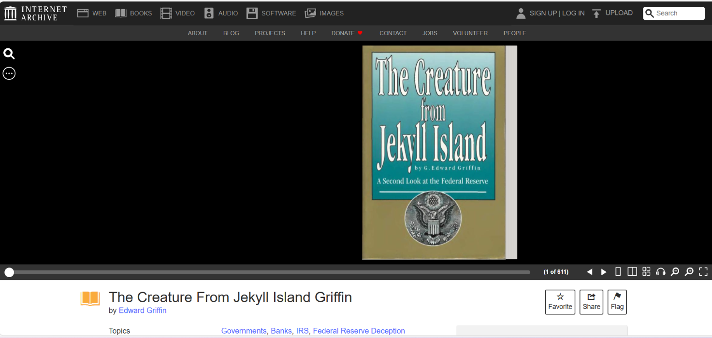
Task: Open the JOBS menu item
Action: (430, 33)
